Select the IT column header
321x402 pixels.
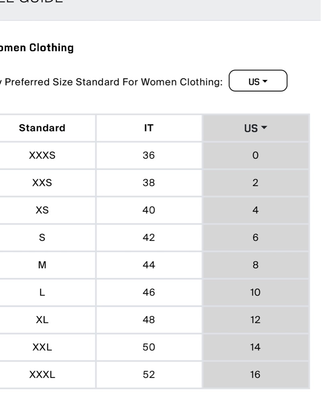149,128
